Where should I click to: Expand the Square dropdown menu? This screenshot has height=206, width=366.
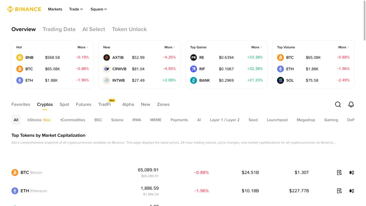(x=99, y=9)
